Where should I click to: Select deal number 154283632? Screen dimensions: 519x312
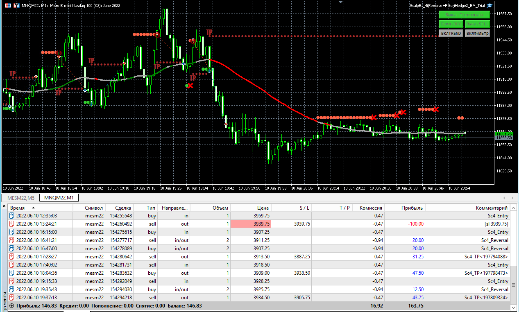121,273
